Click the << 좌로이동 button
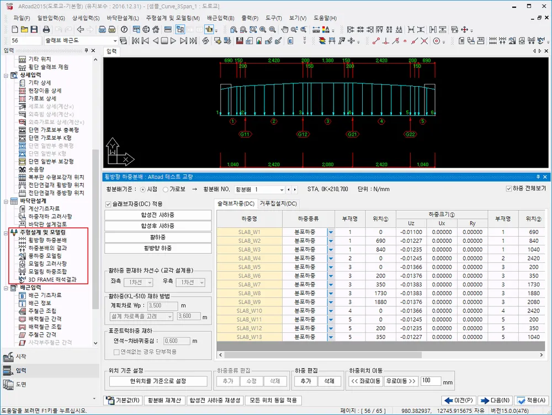This screenshot has width=552, height=415. coord(366,381)
